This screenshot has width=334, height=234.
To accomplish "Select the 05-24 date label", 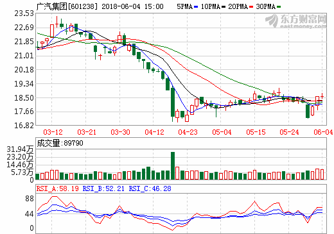I will tap(289, 132).
